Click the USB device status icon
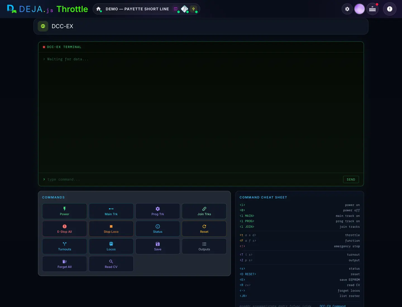This screenshot has height=307, width=402. pos(193,9)
